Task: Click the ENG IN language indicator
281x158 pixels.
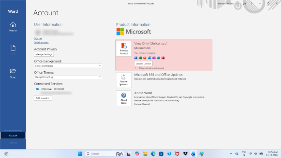Action: tap(244, 154)
